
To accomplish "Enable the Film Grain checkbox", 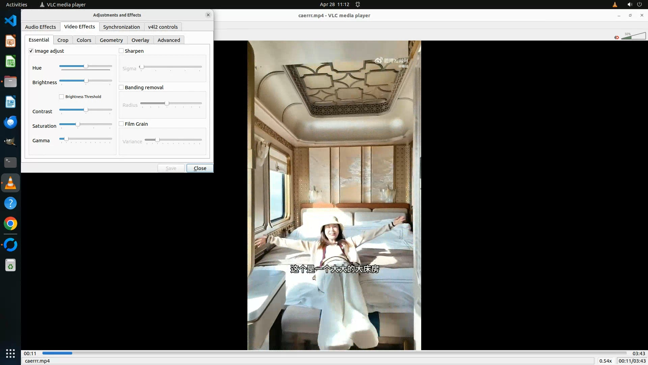I will coord(121,124).
